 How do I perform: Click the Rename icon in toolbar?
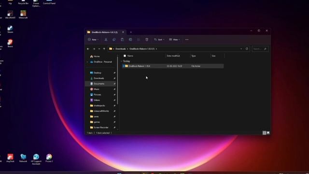(130, 40)
